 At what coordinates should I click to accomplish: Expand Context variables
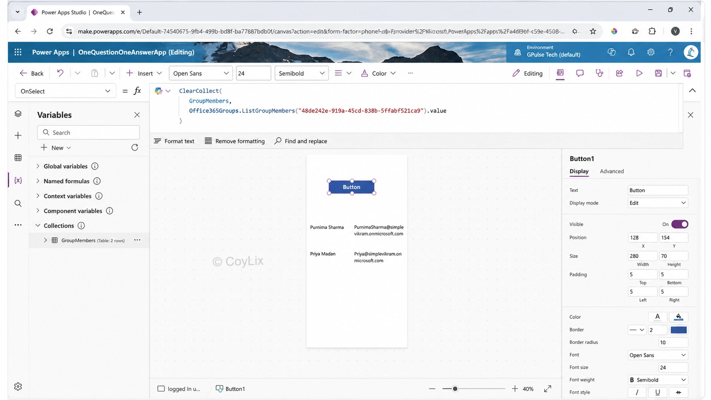pyautogui.click(x=38, y=196)
